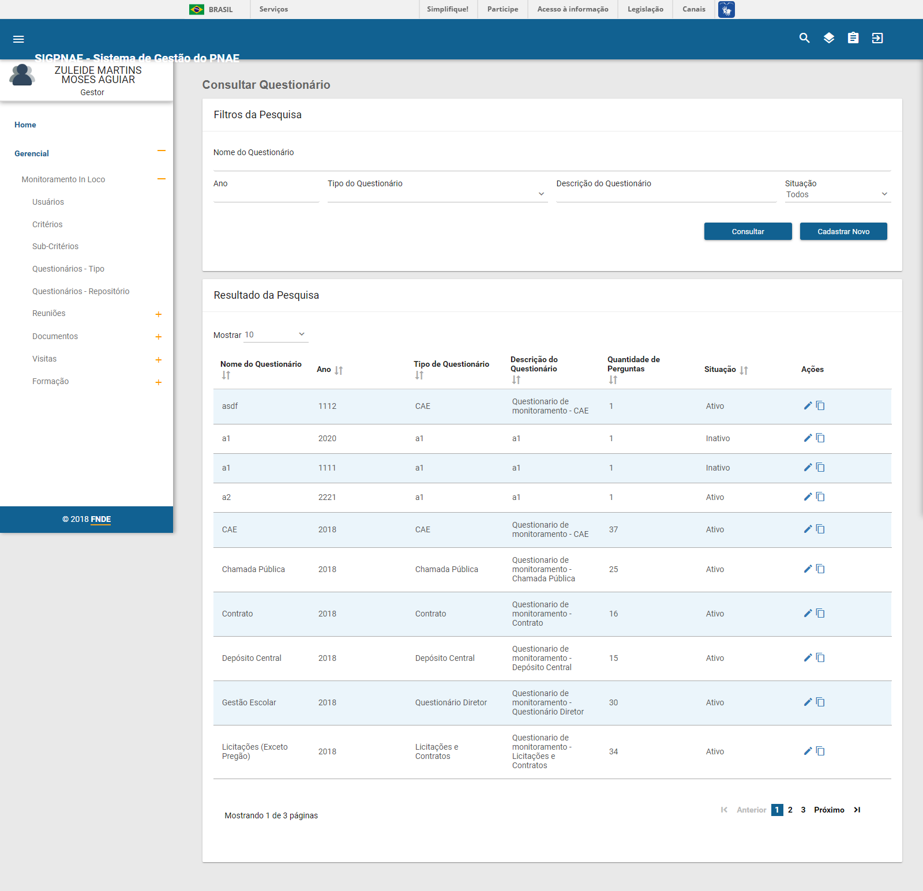This screenshot has width=923, height=891.
Task: Click the accessibility Libras icon
Action: (726, 9)
